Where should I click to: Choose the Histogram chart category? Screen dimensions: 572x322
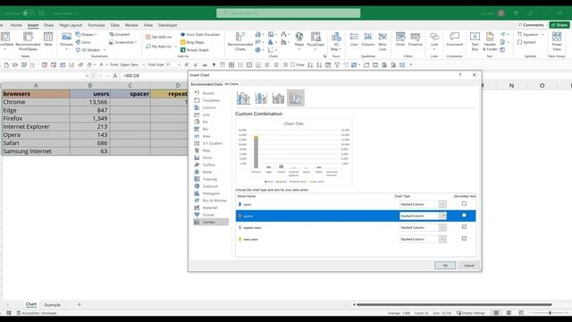[211, 193]
